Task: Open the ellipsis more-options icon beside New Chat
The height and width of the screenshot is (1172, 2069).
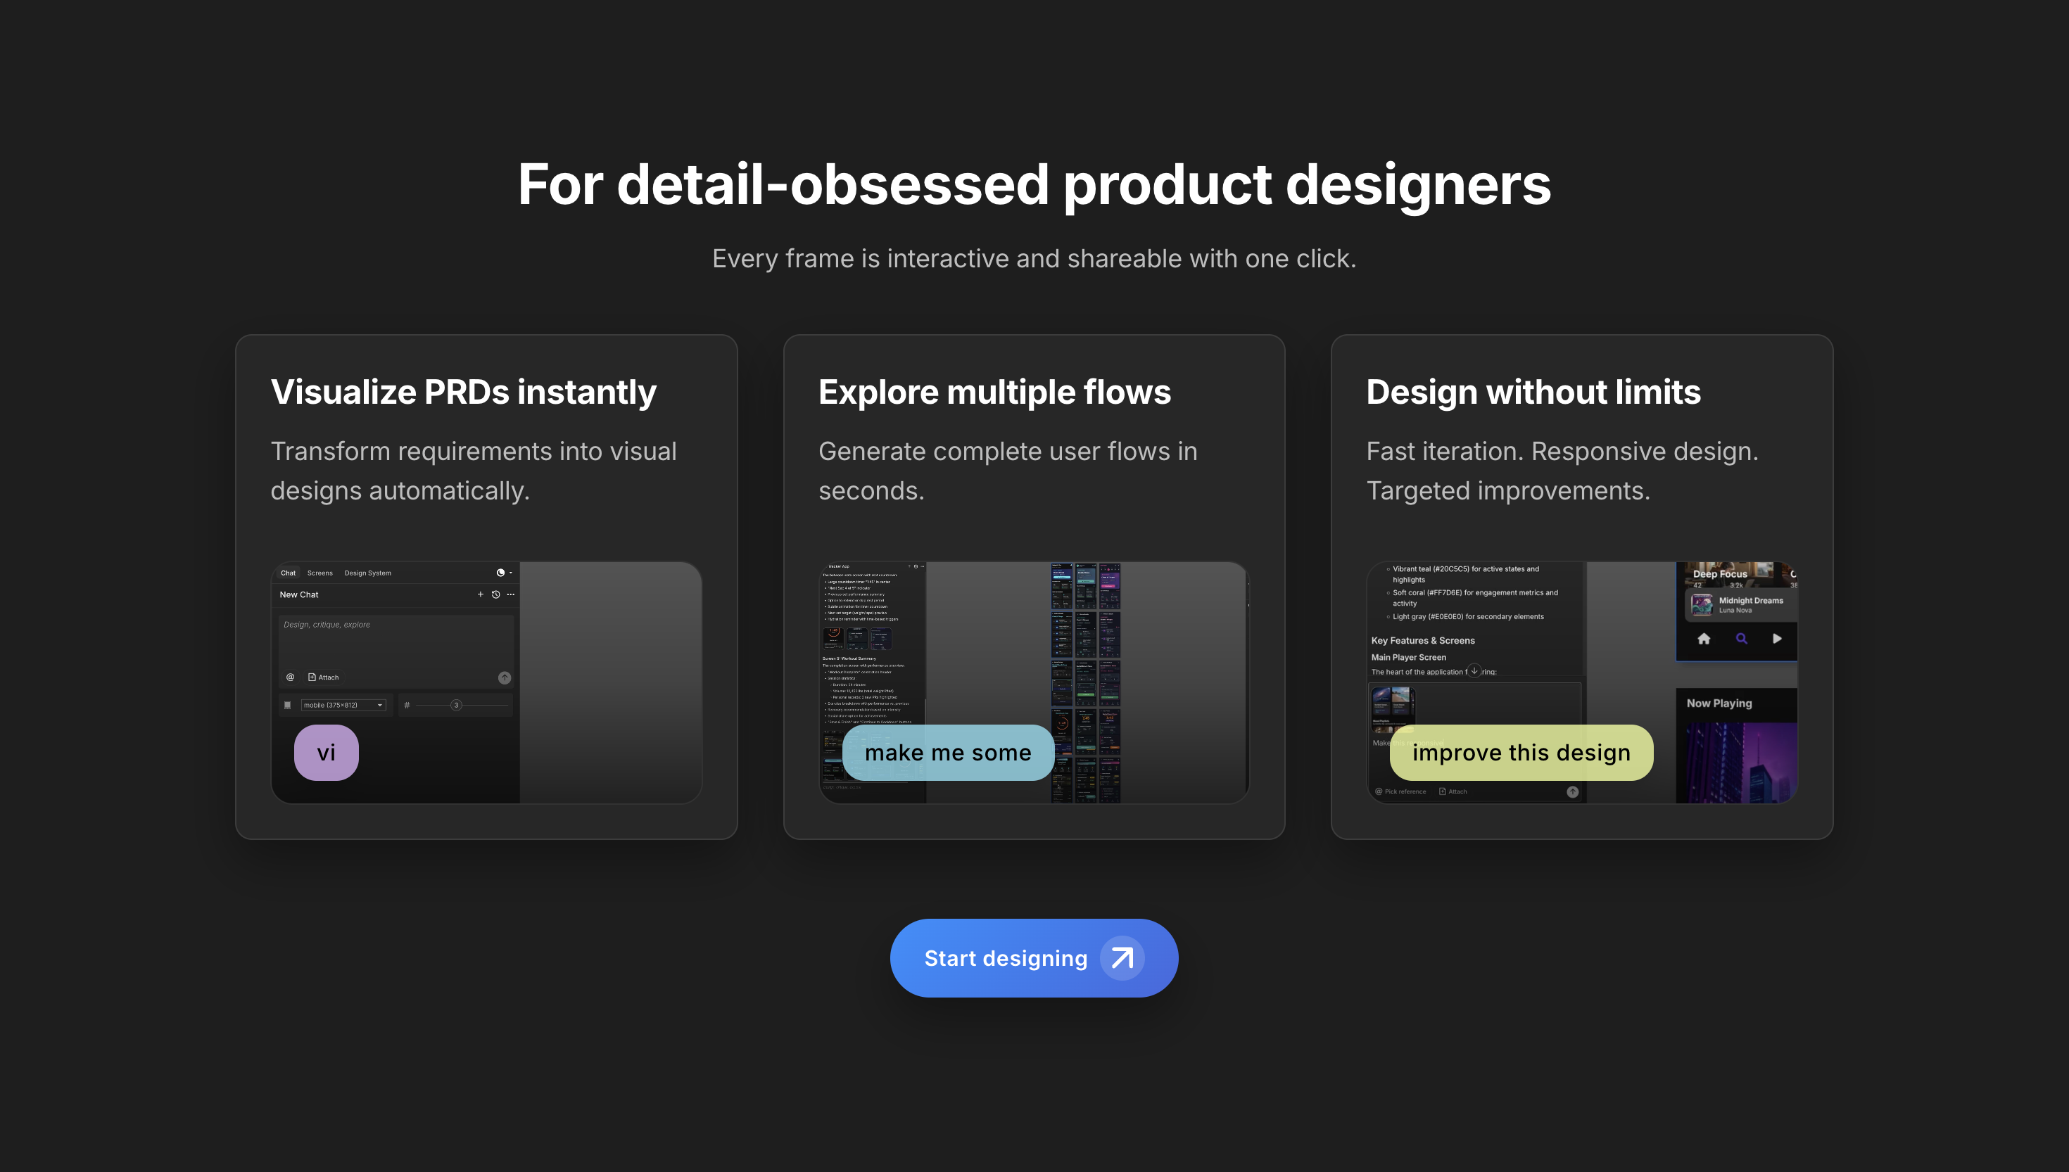Action: click(x=511, y=595)
